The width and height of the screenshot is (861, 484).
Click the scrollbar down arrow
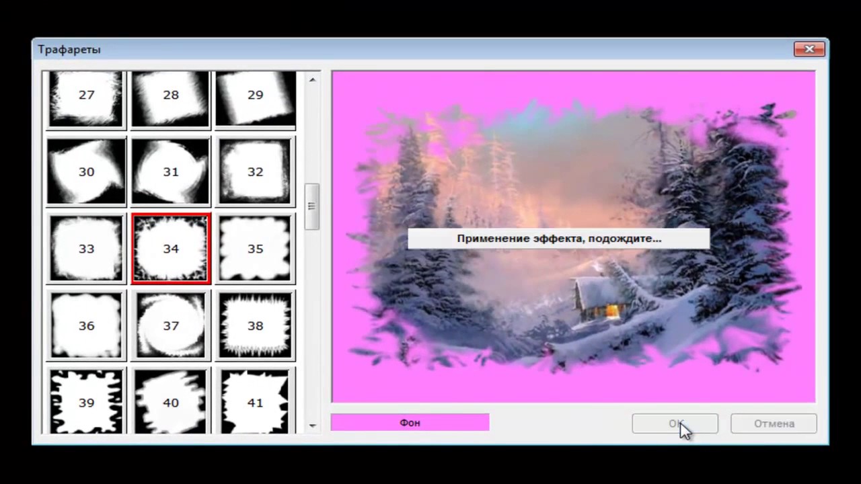point(312,426)
